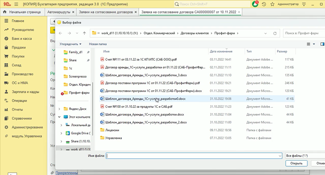Sort files by Размер column header
Image resolution: width=325 pixels, height=175 pixels.
(282, 51)
